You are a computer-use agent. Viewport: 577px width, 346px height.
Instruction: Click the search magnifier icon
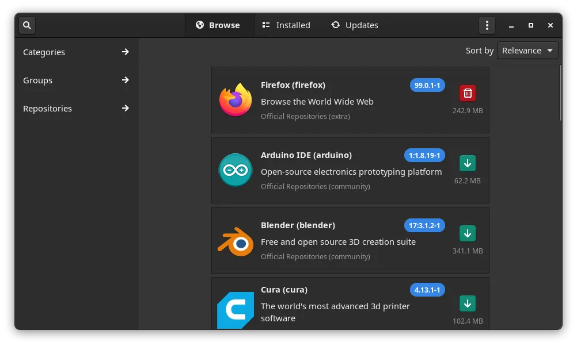(27, 25)
